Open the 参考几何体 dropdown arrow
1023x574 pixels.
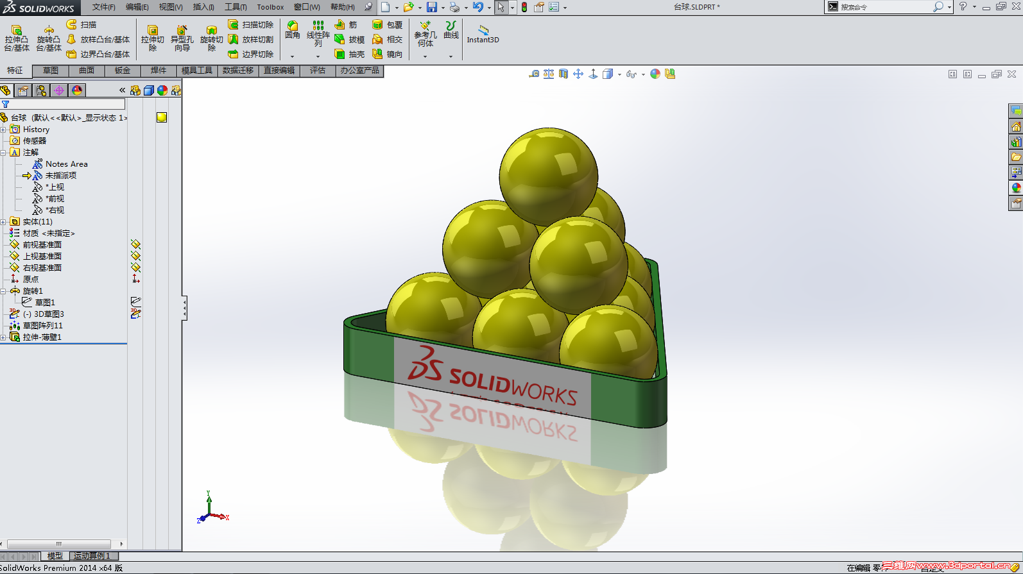pos(426,56)
